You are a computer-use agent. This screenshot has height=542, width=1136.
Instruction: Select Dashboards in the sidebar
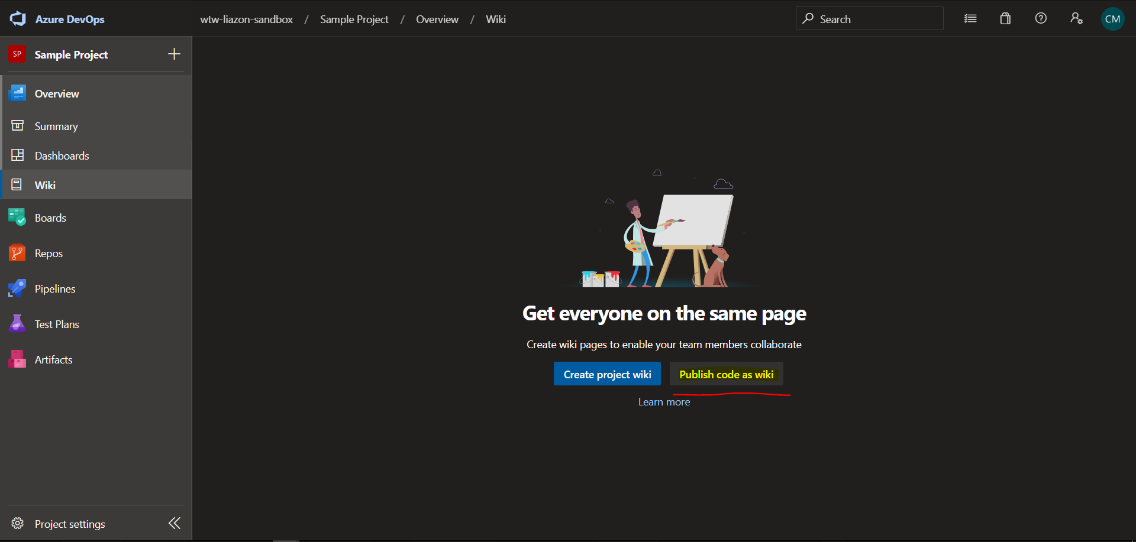click(97, 155)
